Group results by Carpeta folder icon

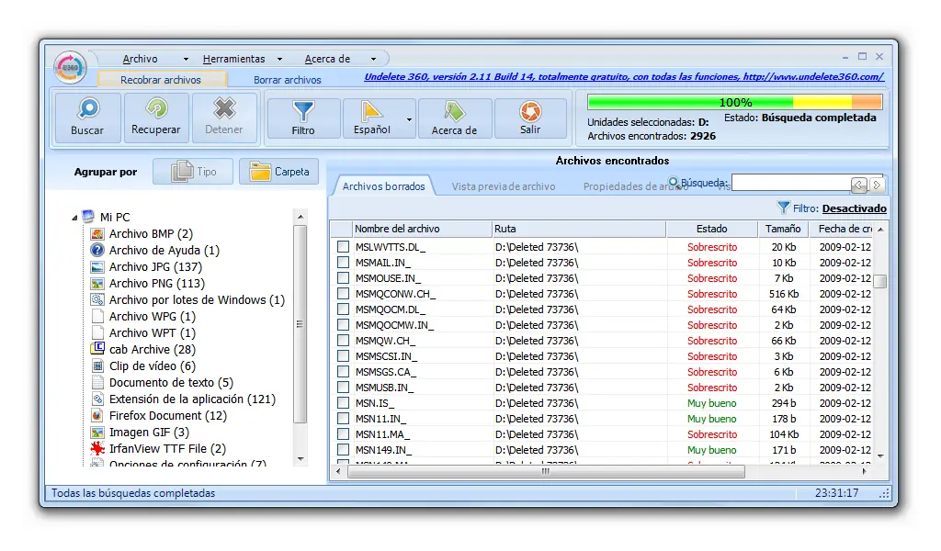pos(260,172)
